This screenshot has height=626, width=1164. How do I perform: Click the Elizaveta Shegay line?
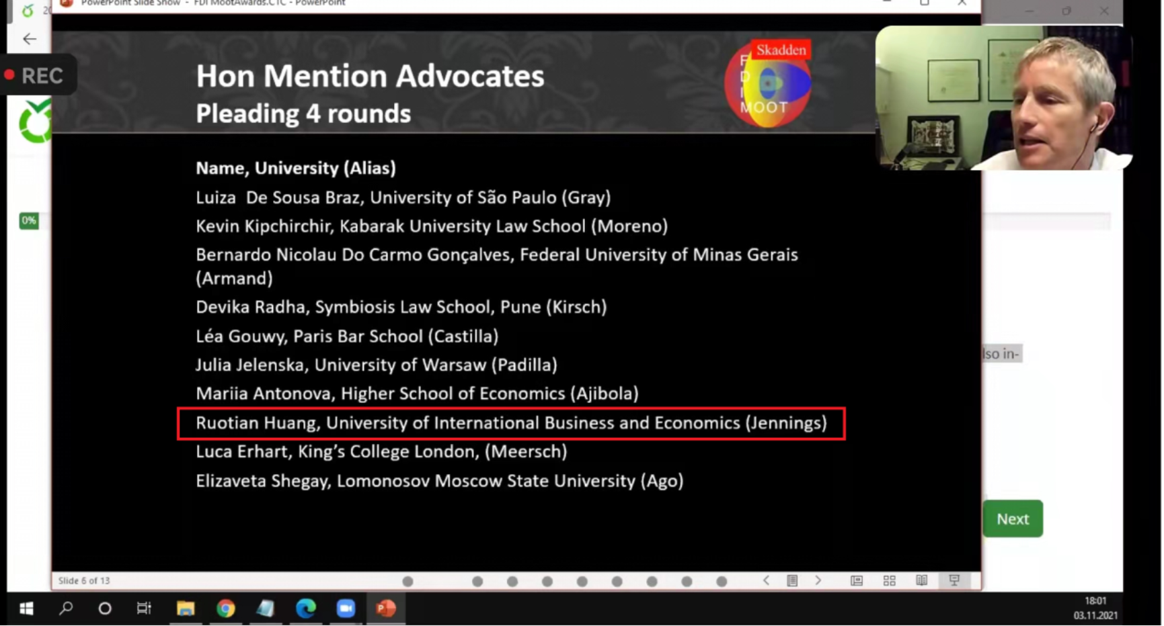point(440,481)
